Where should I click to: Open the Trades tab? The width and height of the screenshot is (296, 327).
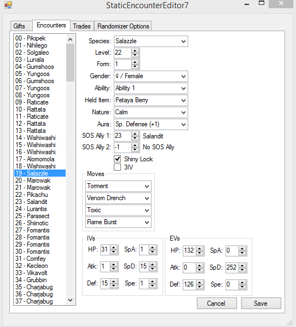click(82, 26)
